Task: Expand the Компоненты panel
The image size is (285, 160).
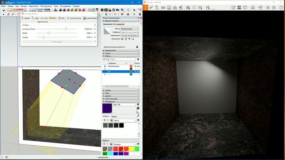Action: point(121,50)
